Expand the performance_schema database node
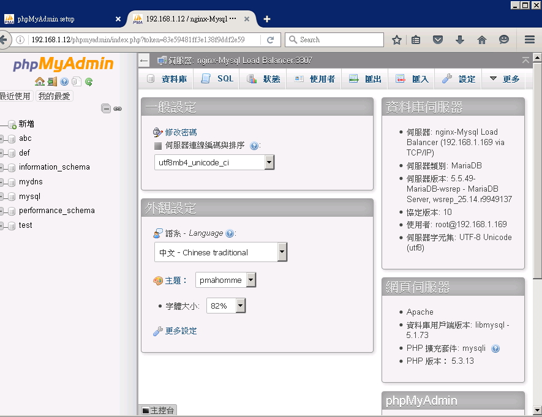Image resolution: width=542 pixels, height=417 pixels. [x=2, y=211]
